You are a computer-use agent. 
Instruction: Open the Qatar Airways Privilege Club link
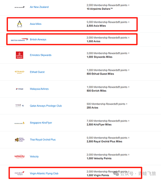coord(46,106)
